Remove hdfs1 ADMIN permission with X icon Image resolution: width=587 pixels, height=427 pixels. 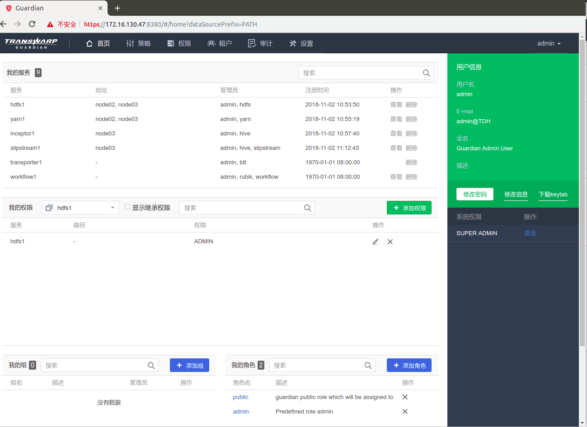pos(390,242)
